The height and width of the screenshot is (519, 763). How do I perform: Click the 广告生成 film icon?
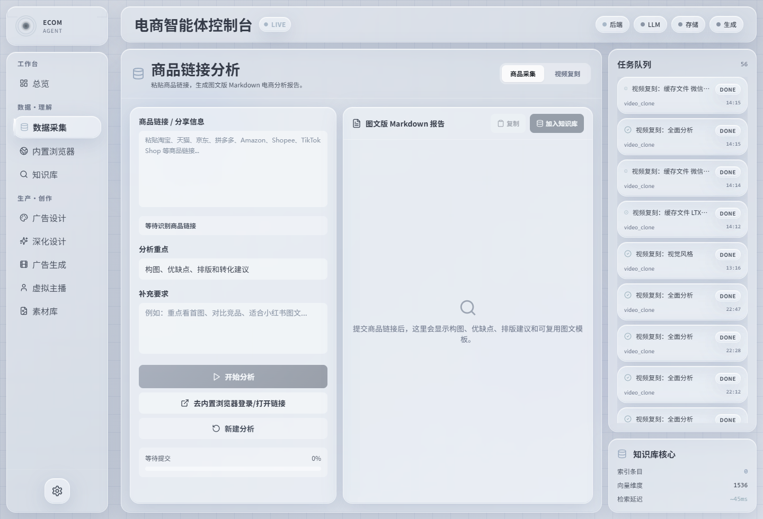click(24, 264)
